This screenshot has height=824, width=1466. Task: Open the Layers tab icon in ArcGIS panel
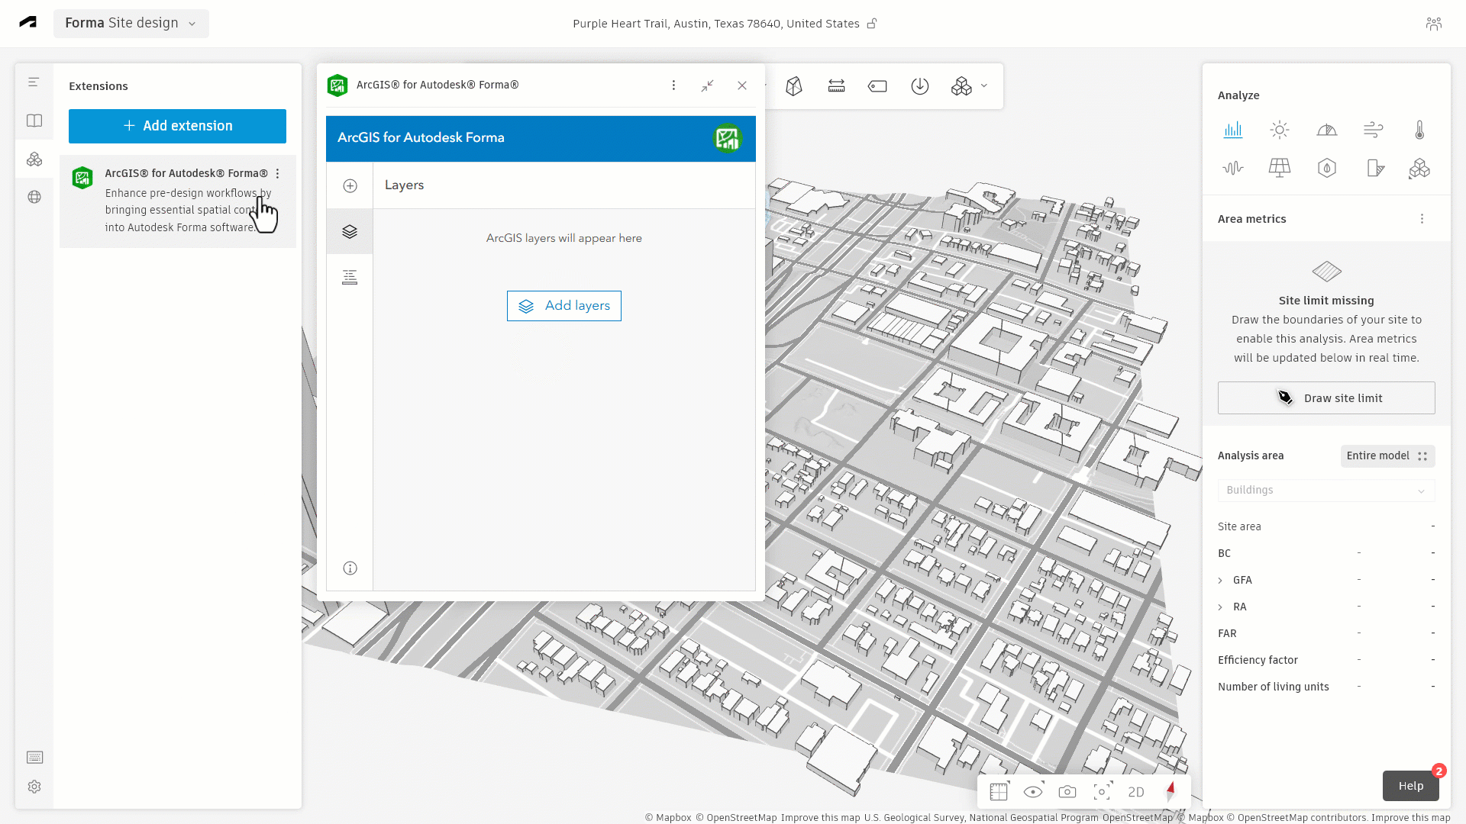350,231
